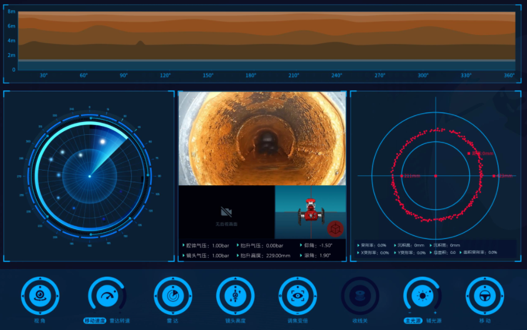Switch to 雷达转速 radar speed mode
The image size is (527, 330).
pyautogui.click(x=120, y=321)
